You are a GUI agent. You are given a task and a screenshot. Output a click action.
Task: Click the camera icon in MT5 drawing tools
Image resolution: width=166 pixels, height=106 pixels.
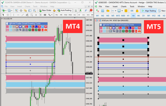click(139, 31)
